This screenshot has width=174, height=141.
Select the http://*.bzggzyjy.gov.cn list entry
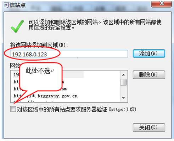point(45,96)
